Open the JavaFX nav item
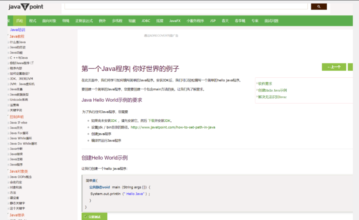The width and height of the screenshot is (359, 220). pos(175,21)
